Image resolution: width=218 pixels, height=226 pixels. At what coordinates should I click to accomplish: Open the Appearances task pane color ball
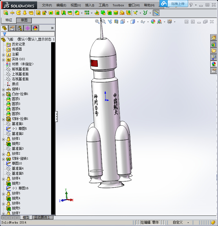[x=214, y=64]
